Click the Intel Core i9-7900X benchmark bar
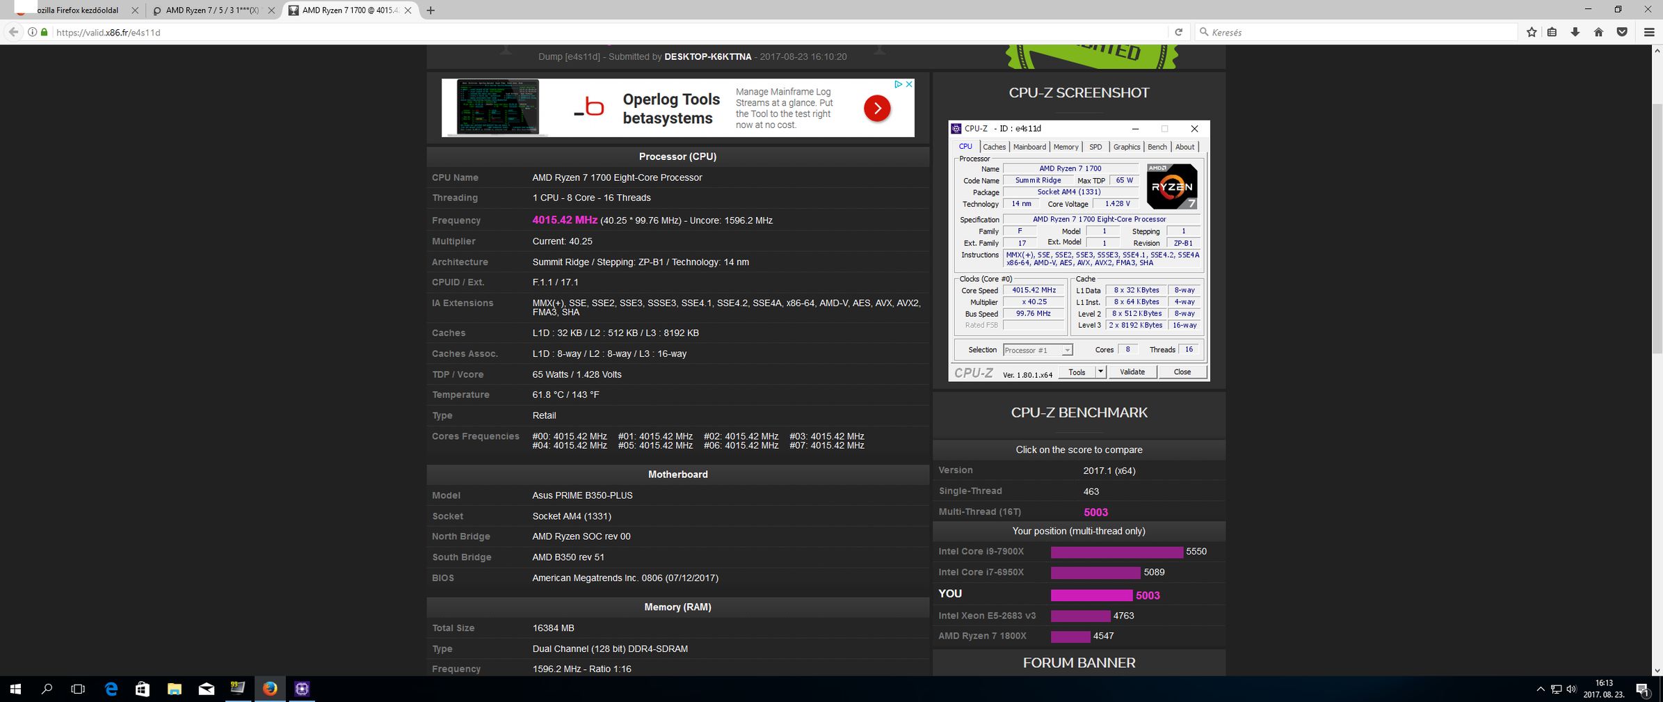 coord(1116,552)
